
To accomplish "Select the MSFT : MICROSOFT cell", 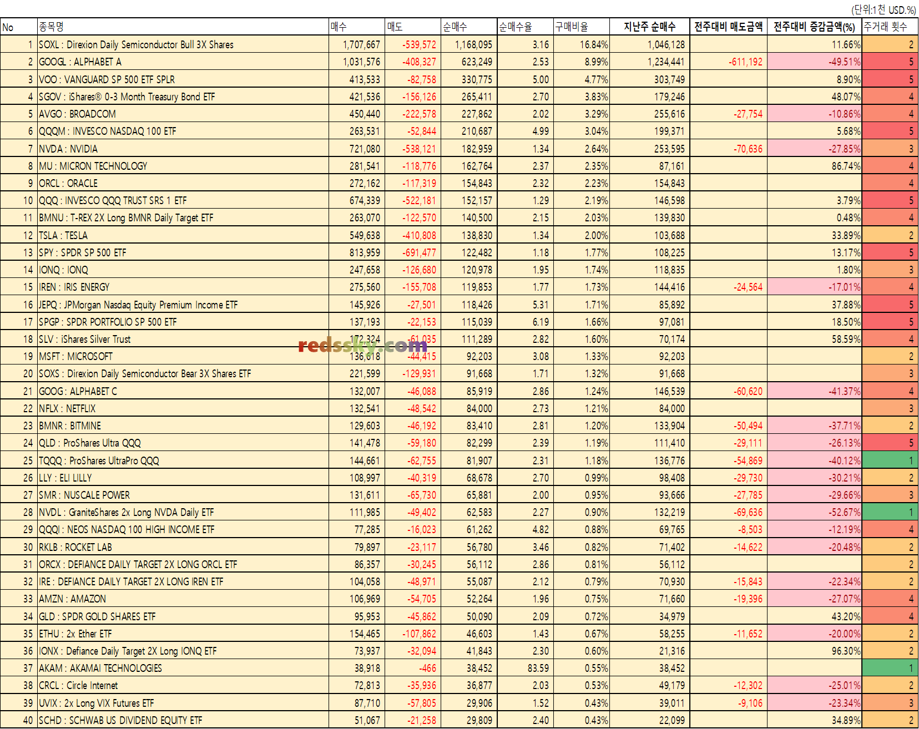I will tap(183, 356).
